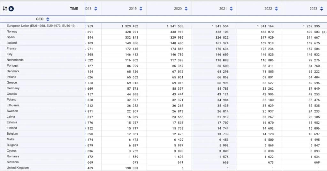Image resolution: width=327 pixels, height=171 pixels.
Task: Sort countries using the GEO arrows icon
Action: (x=48, y=19)
